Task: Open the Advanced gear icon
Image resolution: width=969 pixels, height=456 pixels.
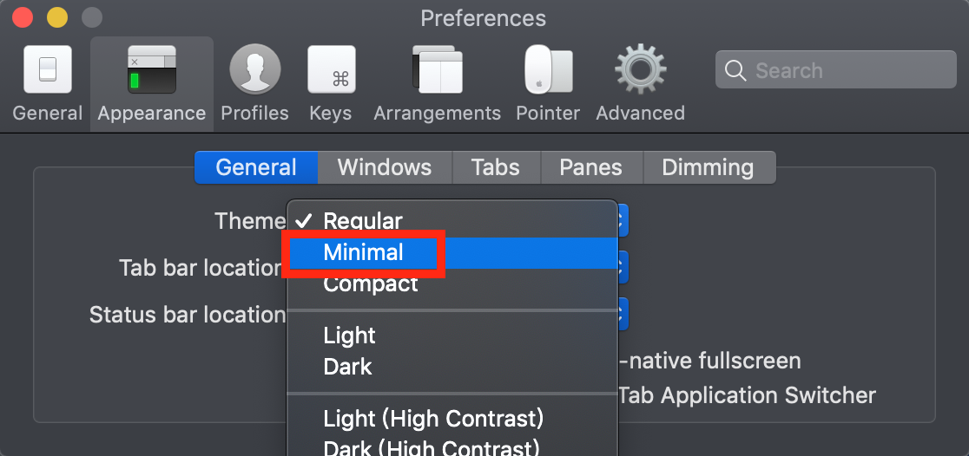Action: [640, 69]
